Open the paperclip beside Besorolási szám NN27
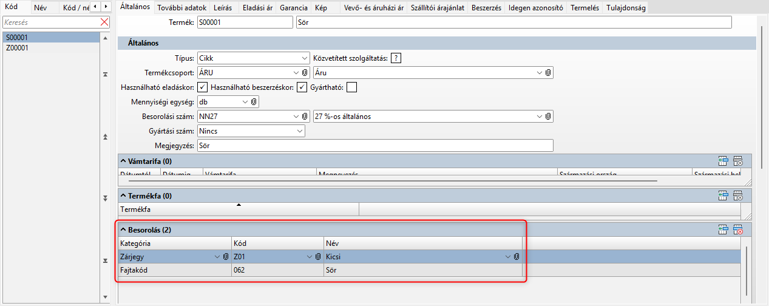This screenshot has height=306, width=769. [305, 116]
